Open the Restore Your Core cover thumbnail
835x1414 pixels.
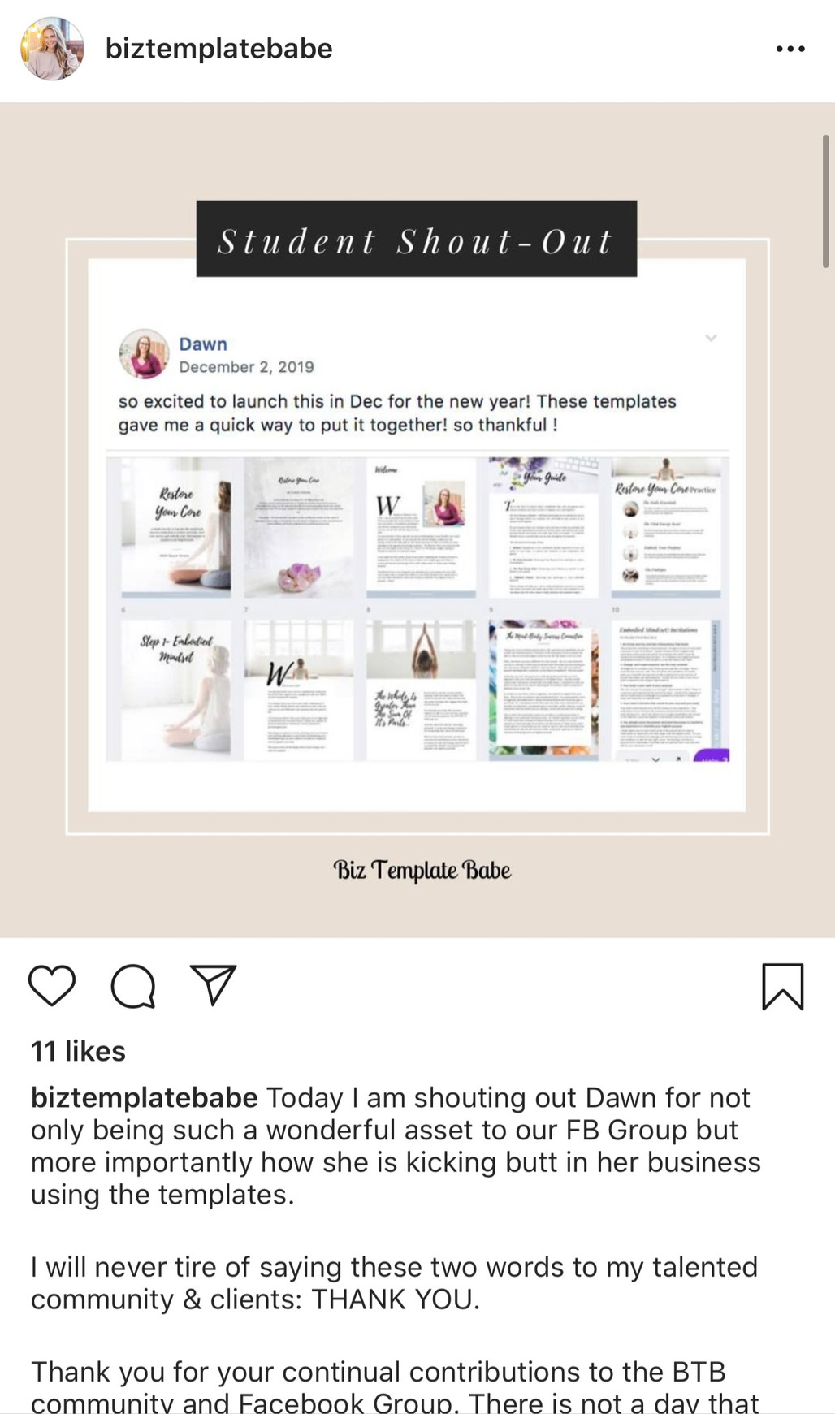(x=175, y=527)
